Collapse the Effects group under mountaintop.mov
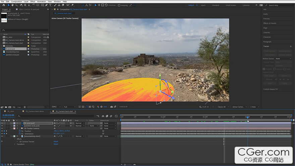The height and width of the screenshot is (166, 295). tap(15, 139)
